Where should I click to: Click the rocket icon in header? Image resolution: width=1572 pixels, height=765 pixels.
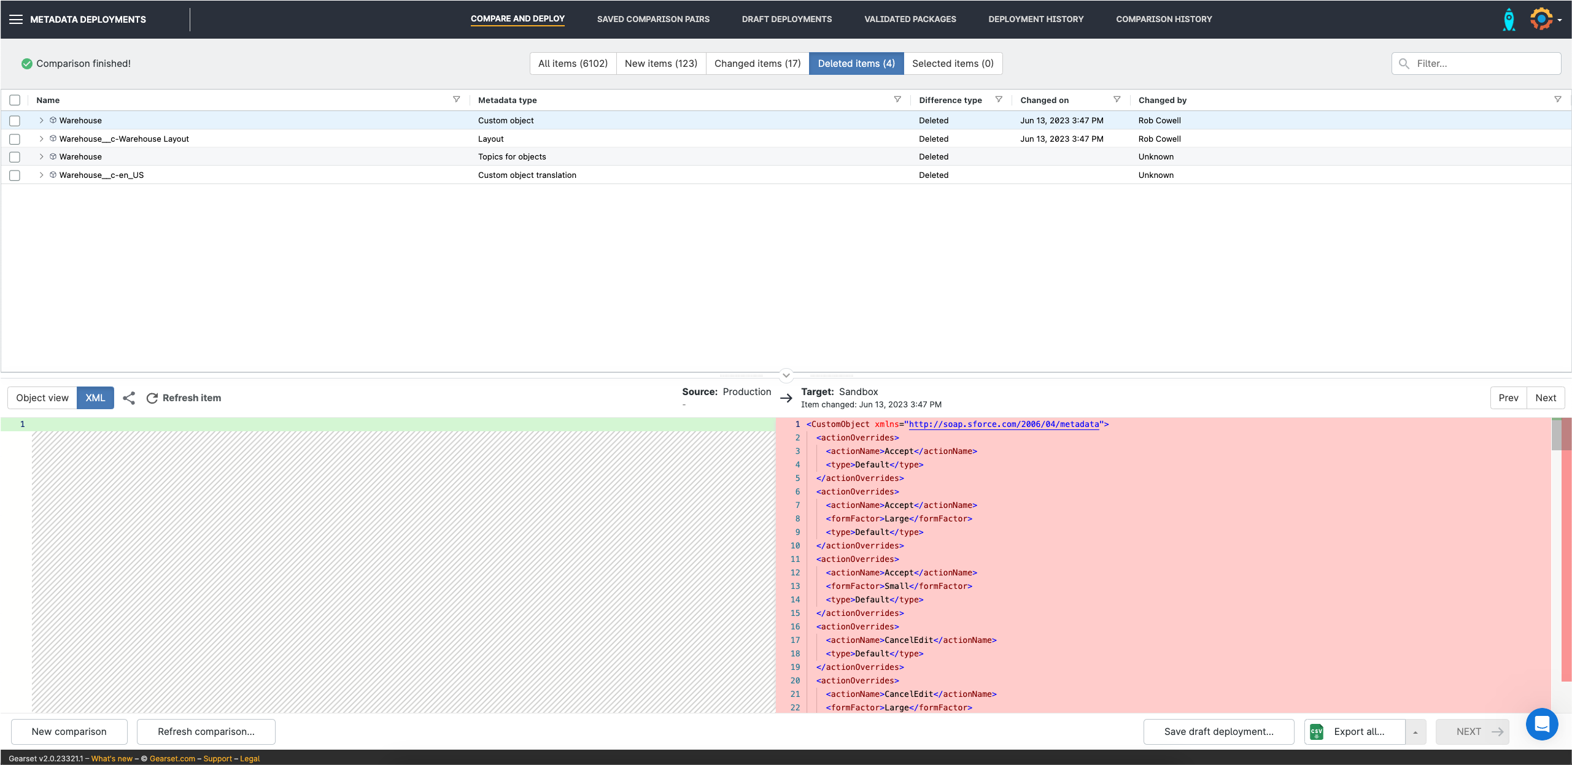click(1508, 20)
